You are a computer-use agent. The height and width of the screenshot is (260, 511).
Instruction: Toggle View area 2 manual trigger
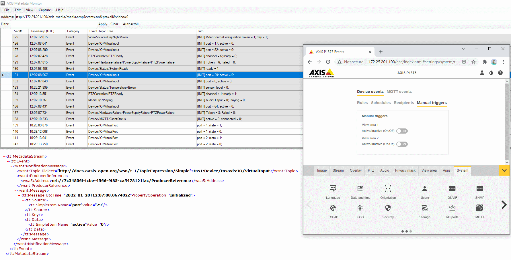tap(402, 144)
